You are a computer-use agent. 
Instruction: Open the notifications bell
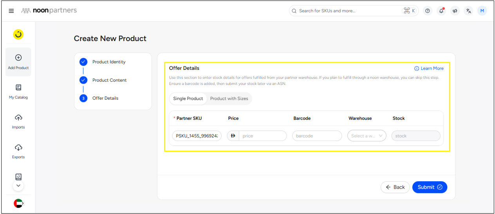click(441, 11)
